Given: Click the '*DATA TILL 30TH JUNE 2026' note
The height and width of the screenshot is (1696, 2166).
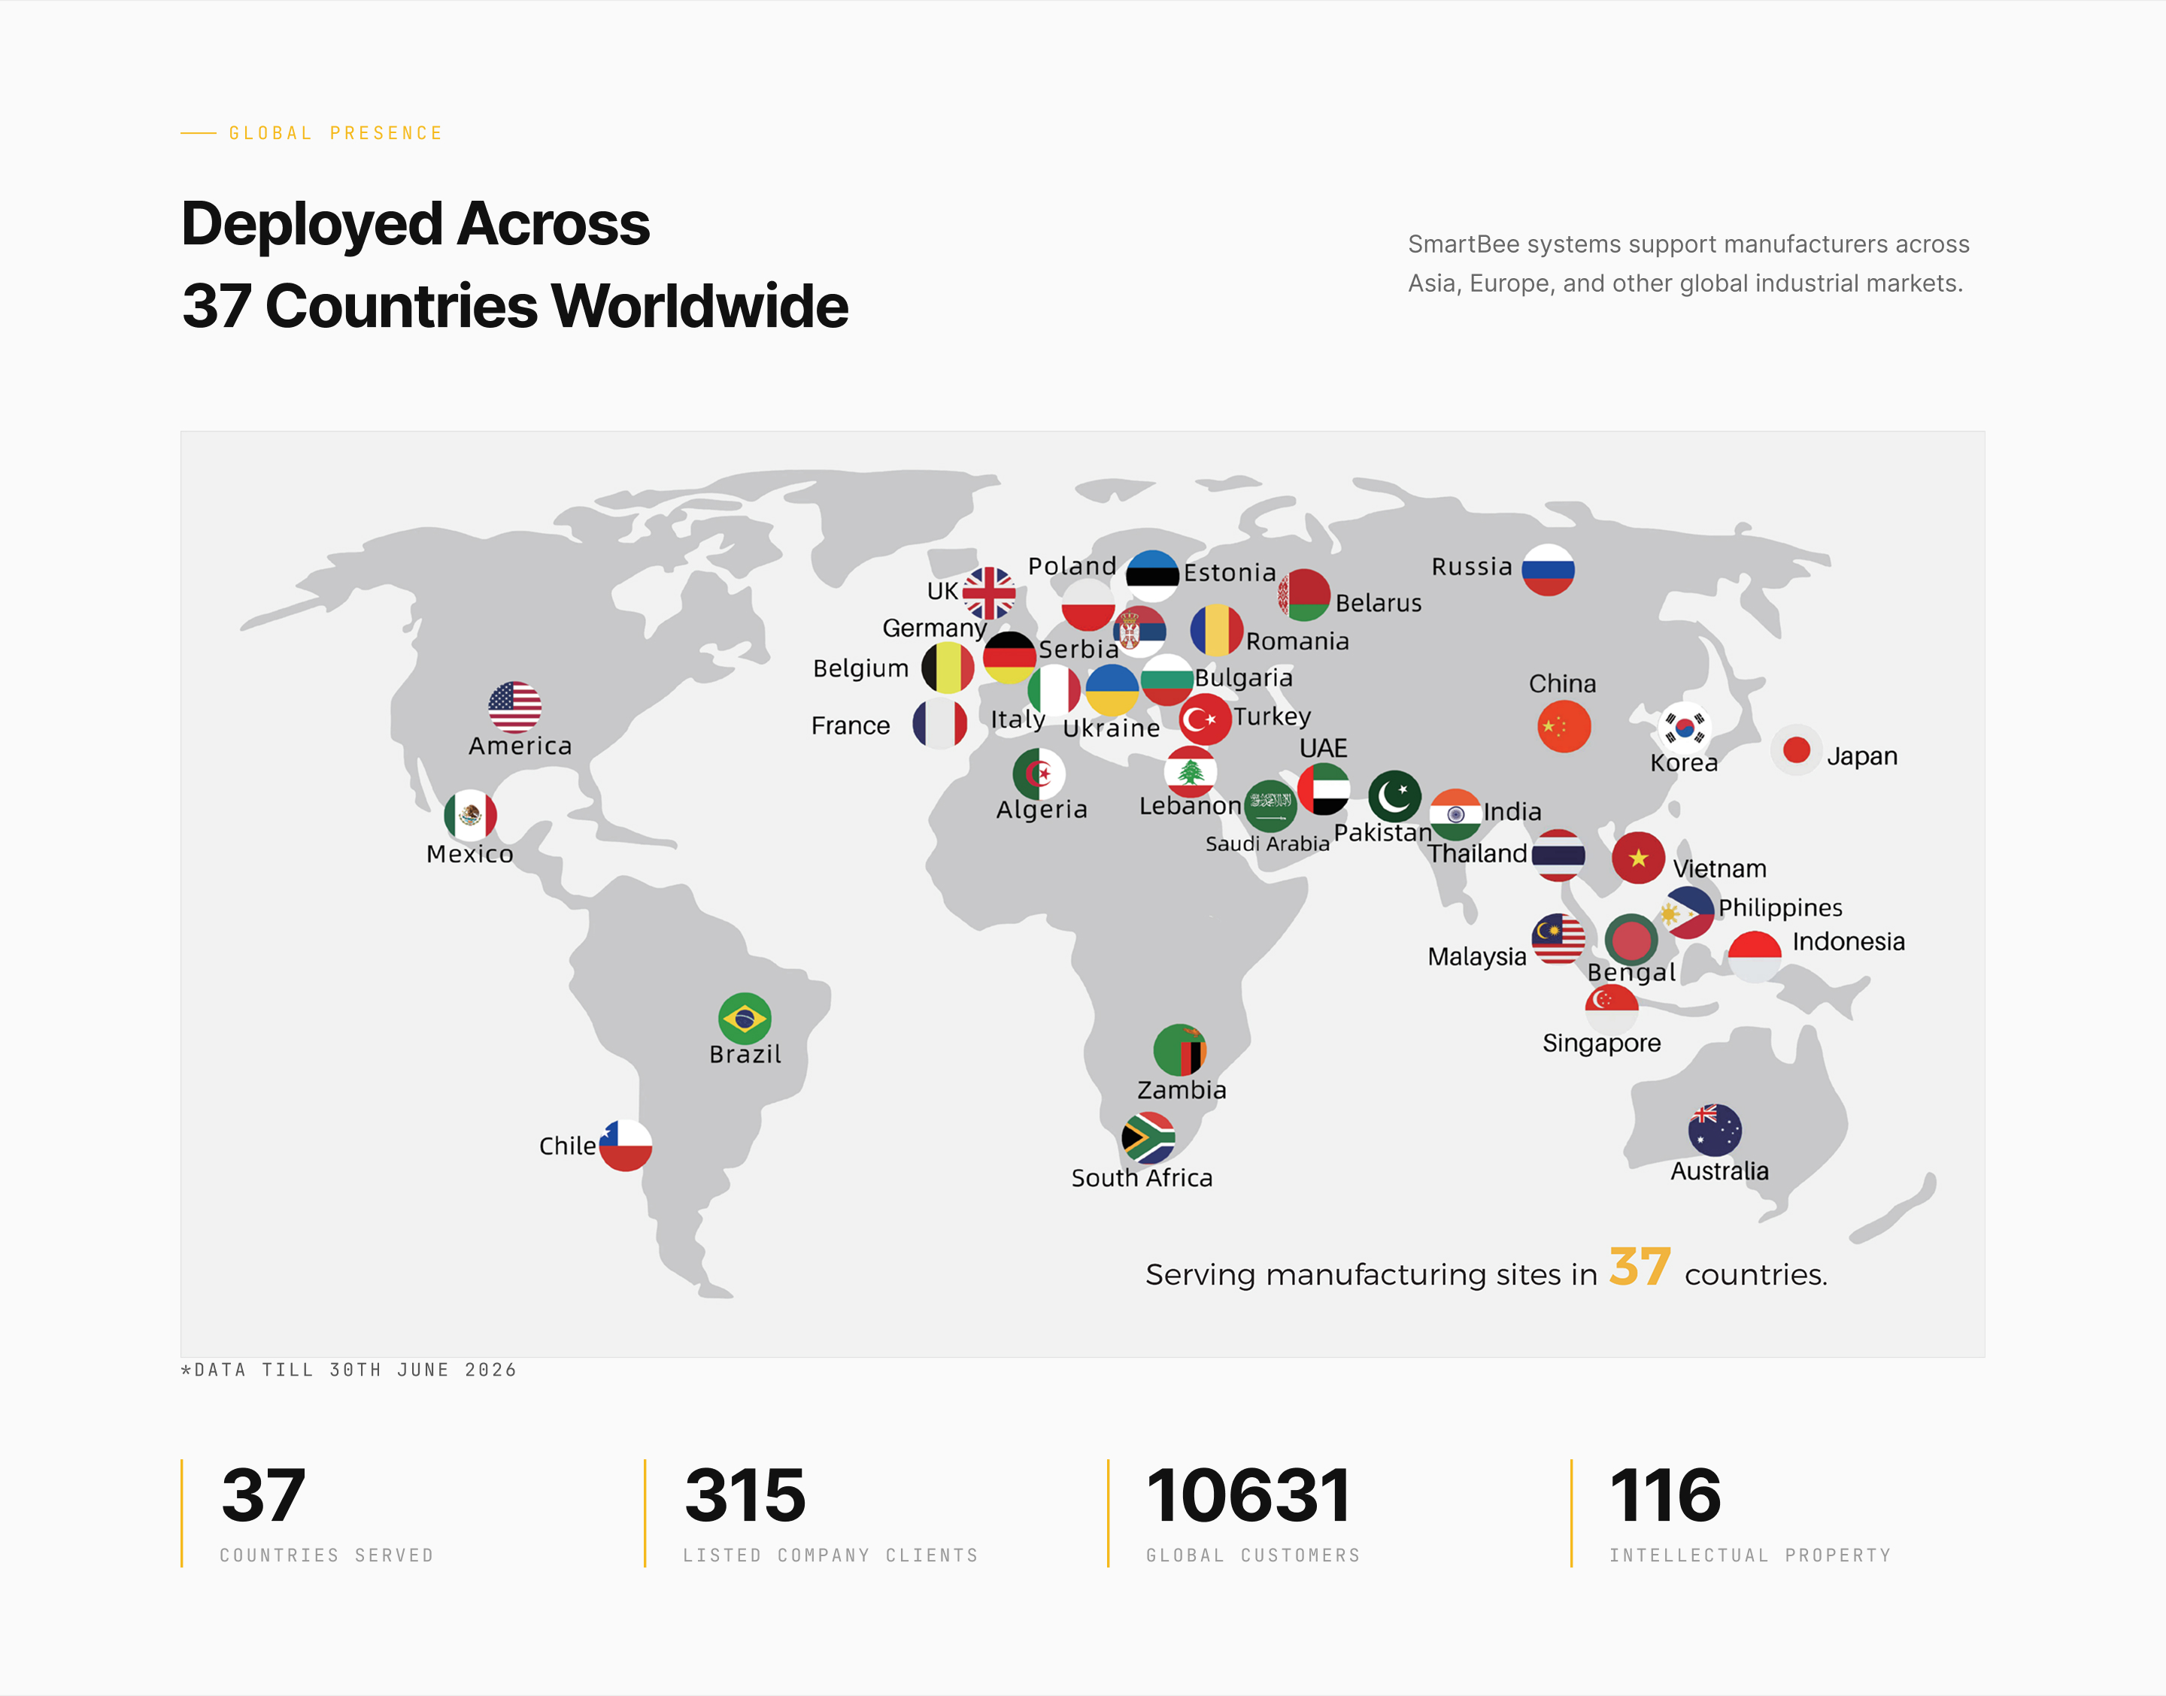Looking at the screenshot, I should [x=348, y=1370].
